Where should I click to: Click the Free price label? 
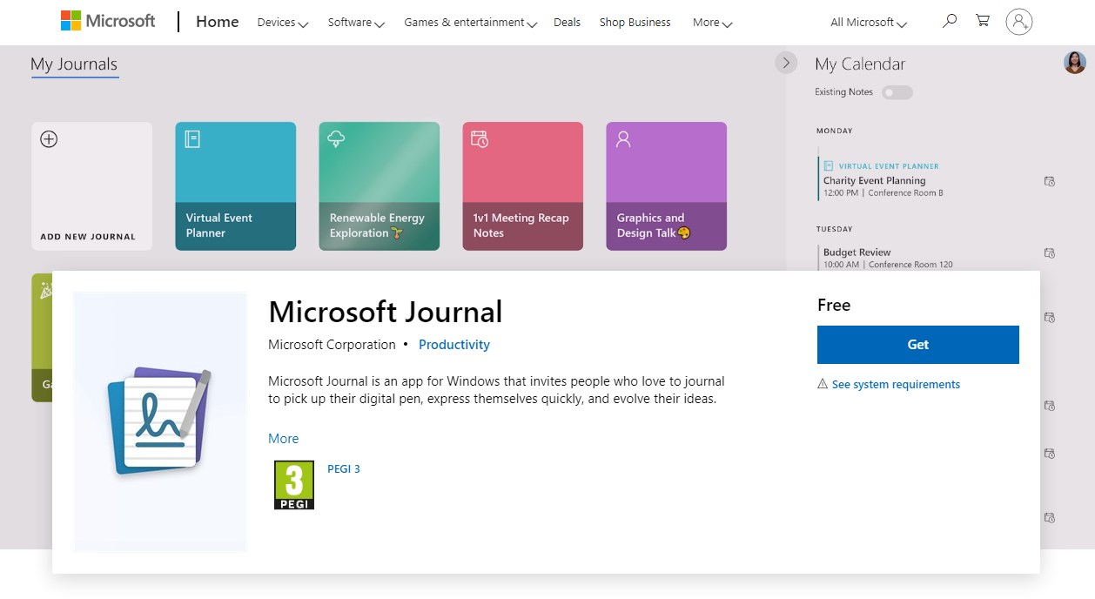click(x=834, y=306)
